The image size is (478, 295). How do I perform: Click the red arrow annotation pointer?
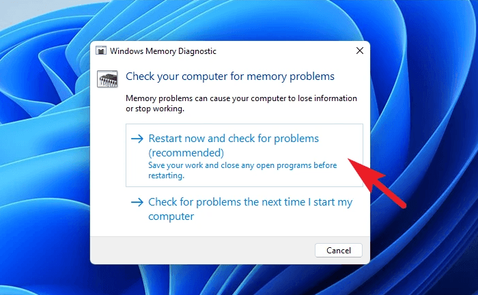tap(376, 179)
